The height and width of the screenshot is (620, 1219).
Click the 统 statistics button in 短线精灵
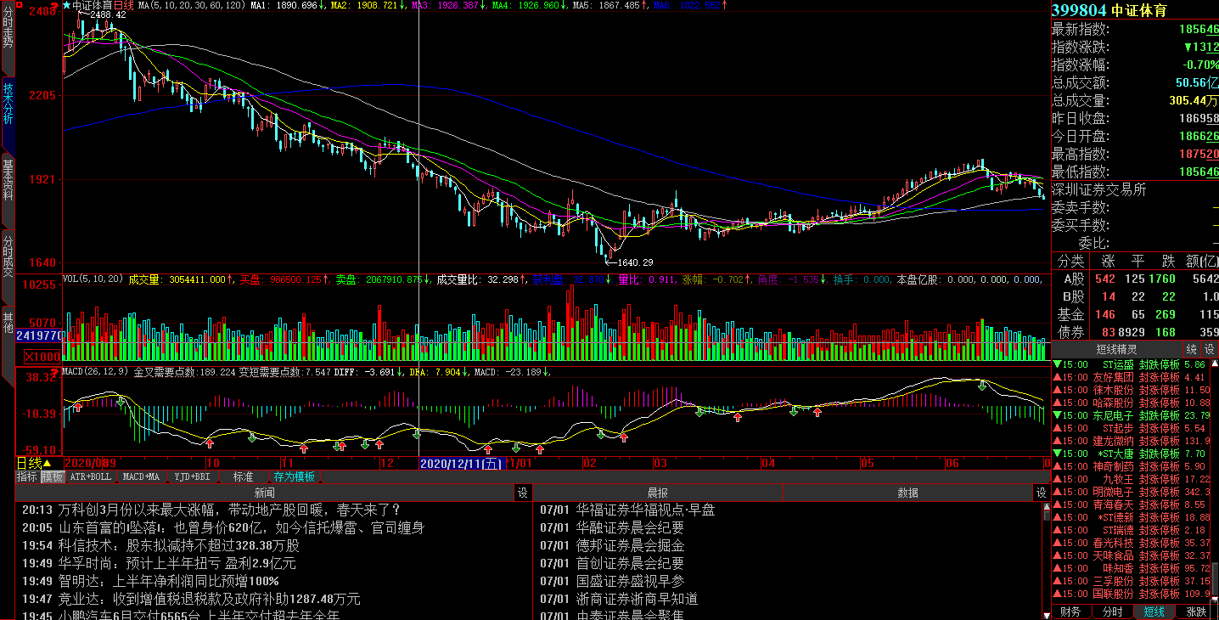[1192, 349]
